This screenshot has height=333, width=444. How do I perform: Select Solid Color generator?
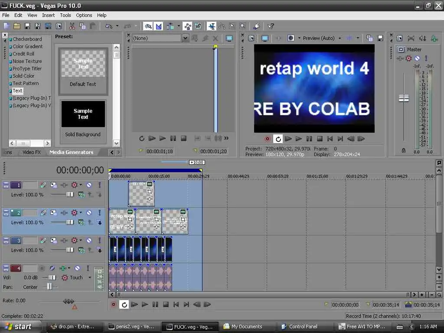[x=23, y=76]
